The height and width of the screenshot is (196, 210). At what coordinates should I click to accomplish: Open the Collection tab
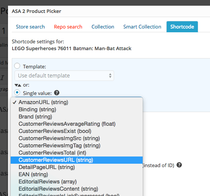[x=103, y=27]
